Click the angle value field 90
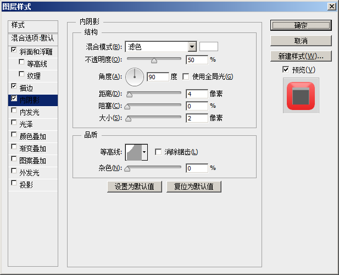 158,77
